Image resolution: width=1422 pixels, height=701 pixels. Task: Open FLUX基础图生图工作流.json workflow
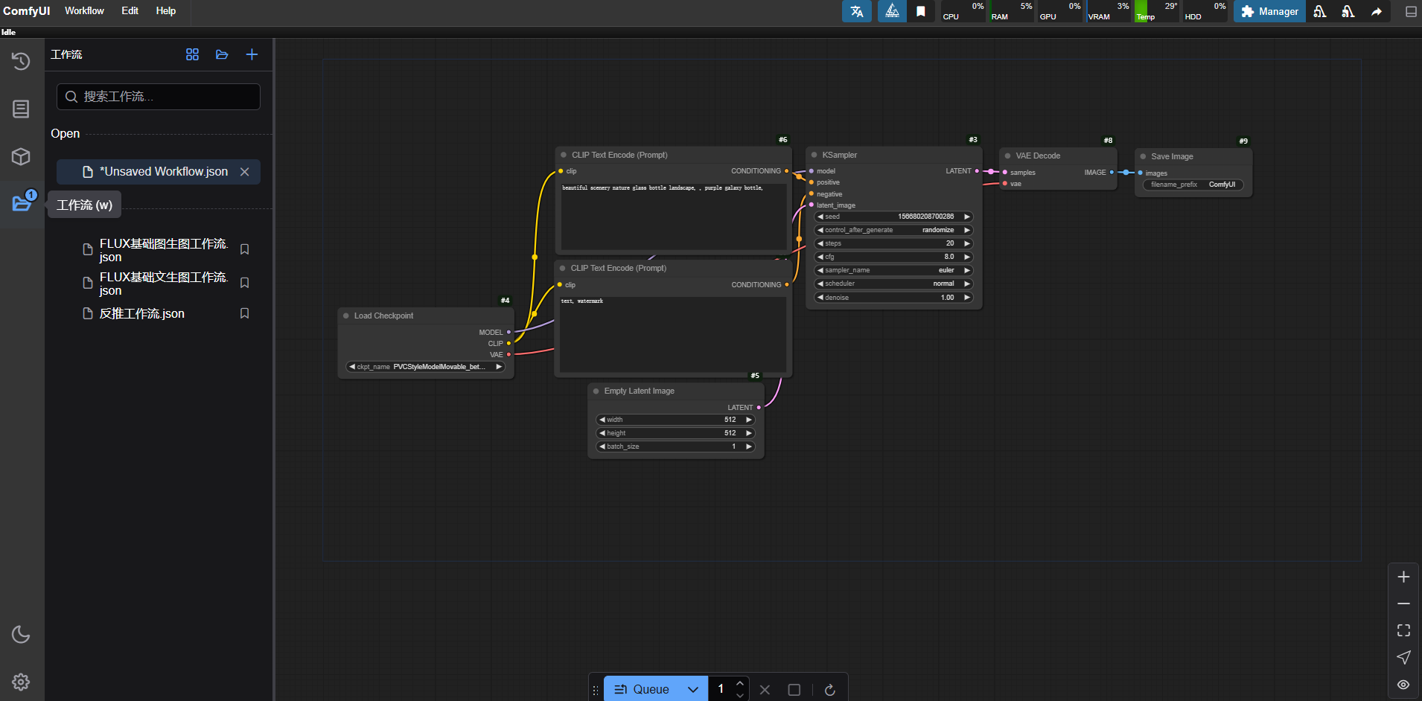[163, 250]
